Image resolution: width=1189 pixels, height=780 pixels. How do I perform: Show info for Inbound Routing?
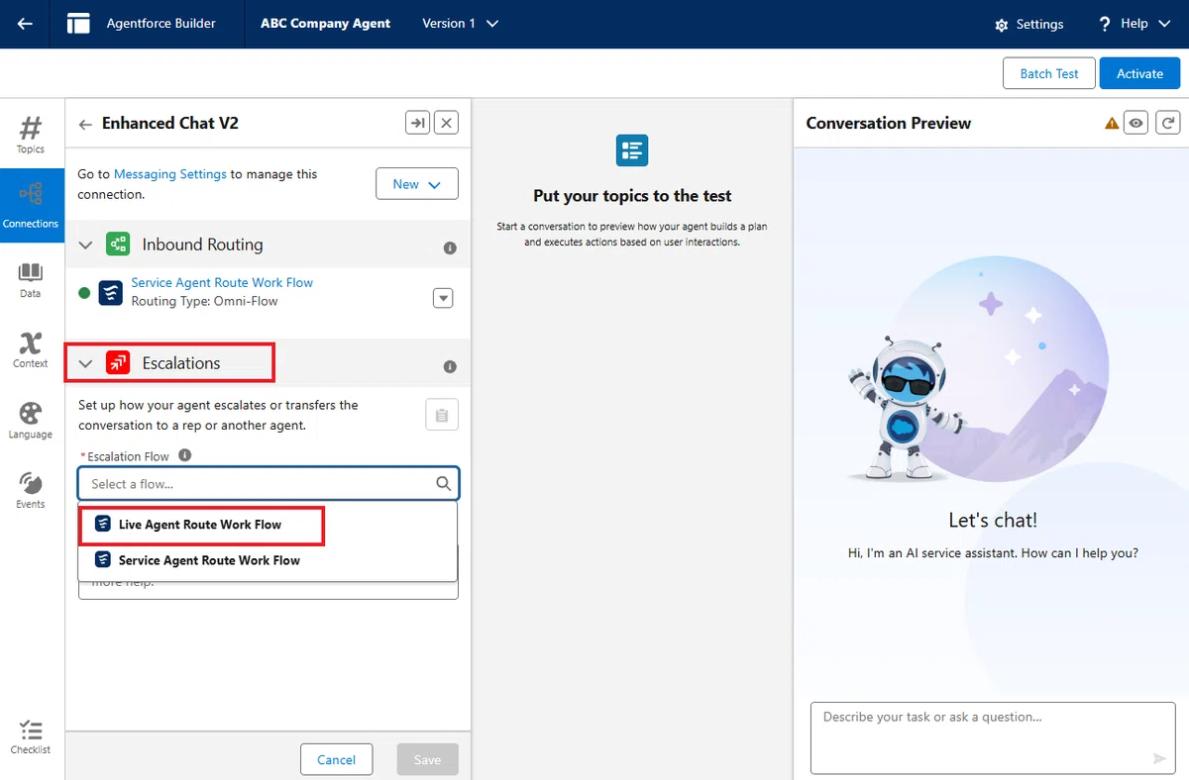point(450,247)
